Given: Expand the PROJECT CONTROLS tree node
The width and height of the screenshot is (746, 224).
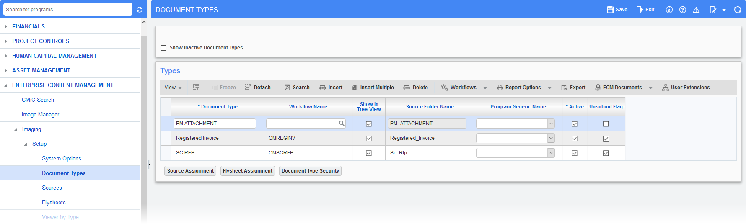Looking at the screenshot, I should [5, 41].
